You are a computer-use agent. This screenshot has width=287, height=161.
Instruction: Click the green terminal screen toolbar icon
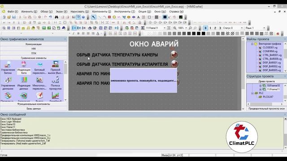point(181,17)
